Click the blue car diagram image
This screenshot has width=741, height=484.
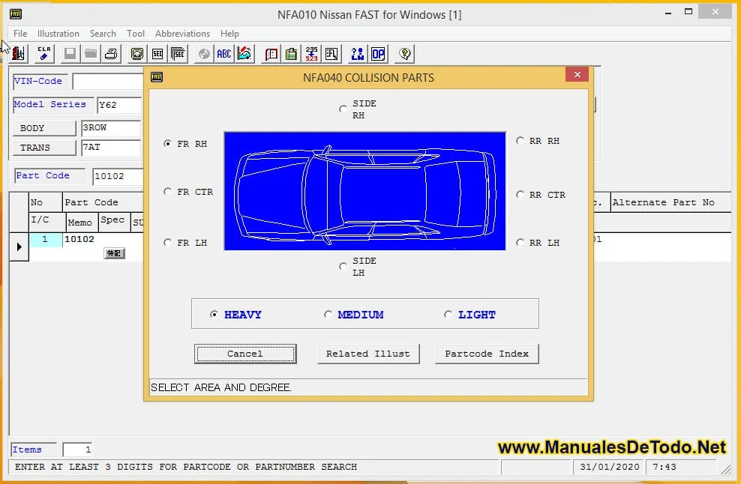364,191
